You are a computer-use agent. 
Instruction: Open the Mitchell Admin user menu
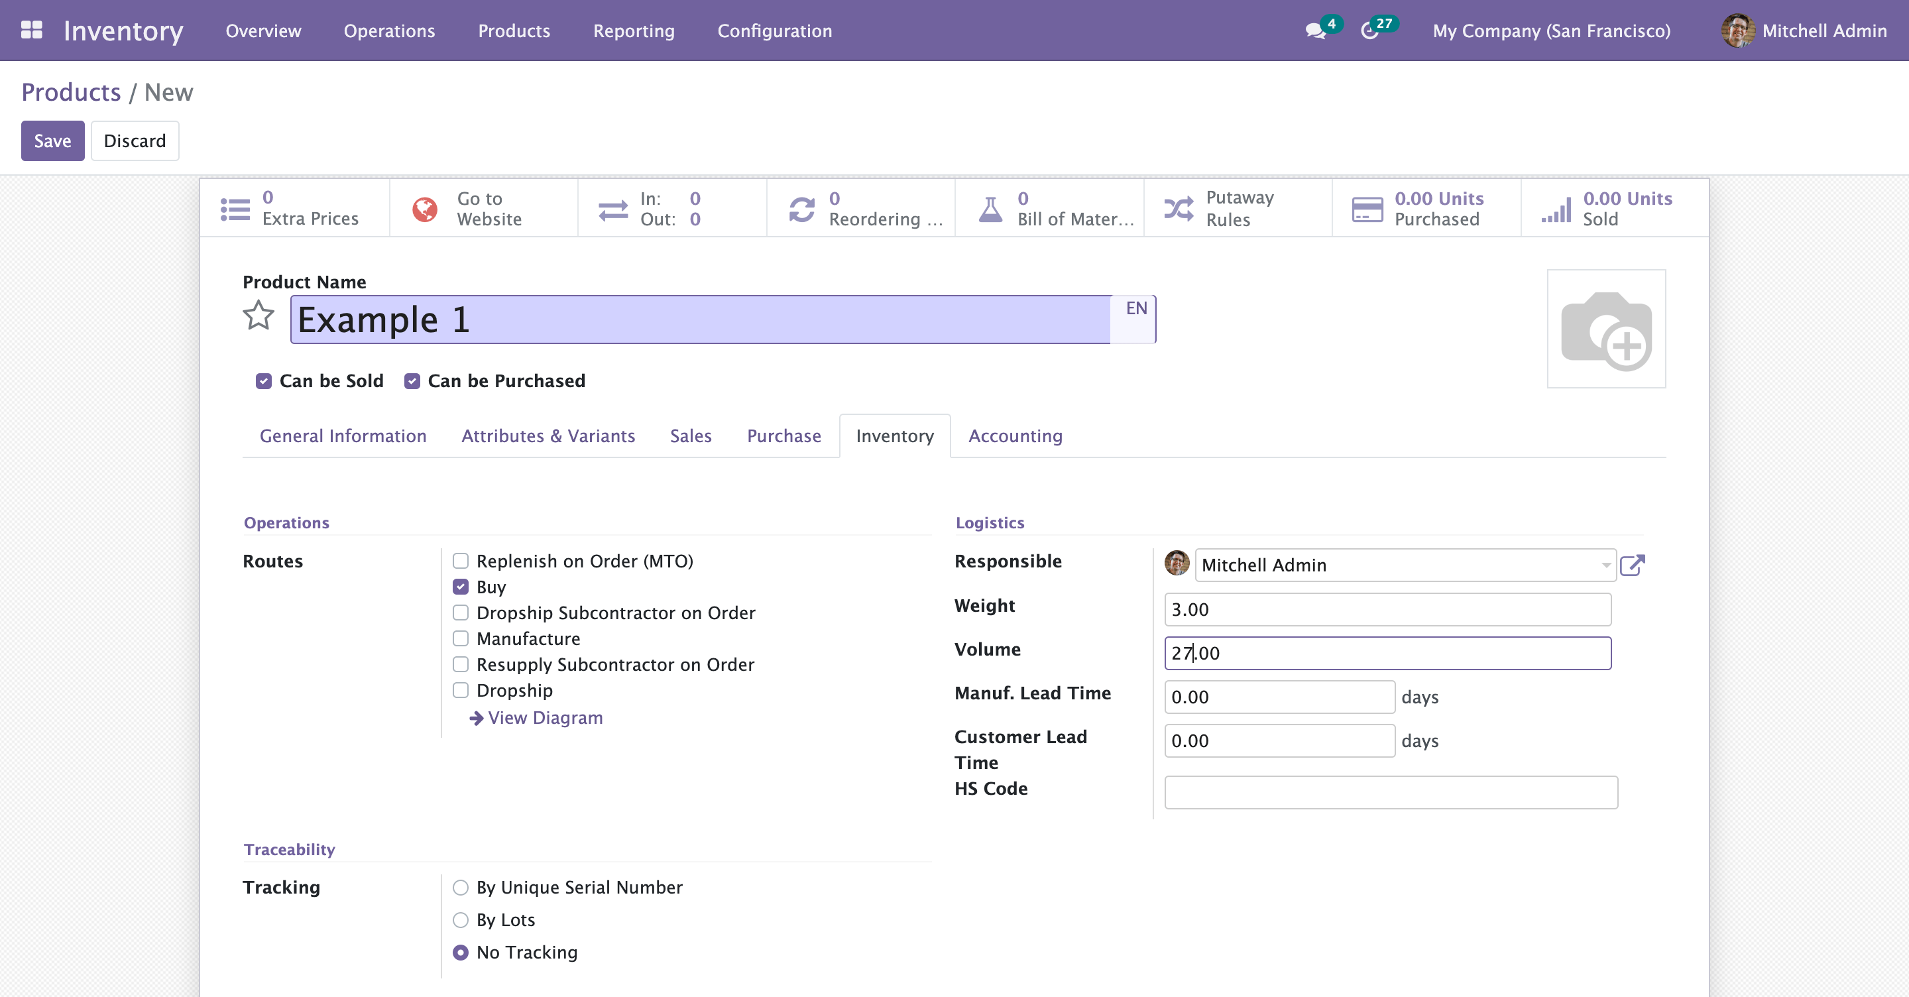coord(1804,31)
